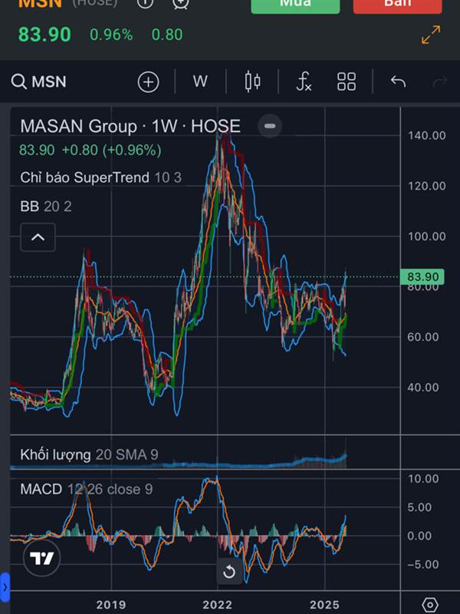The image size is (460, 614).
Task: Tap the red Bán sell button
Action: pos(397,5)
